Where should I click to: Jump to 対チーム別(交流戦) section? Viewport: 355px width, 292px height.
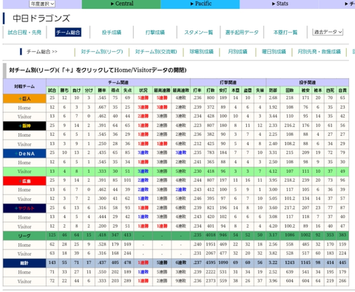(x=156, y=52)
